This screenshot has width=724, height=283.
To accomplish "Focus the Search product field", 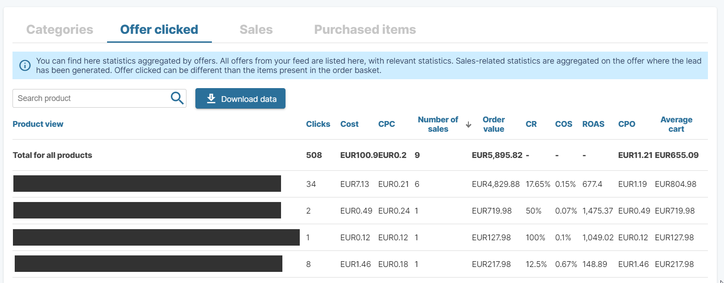I will tap(91, 98).
